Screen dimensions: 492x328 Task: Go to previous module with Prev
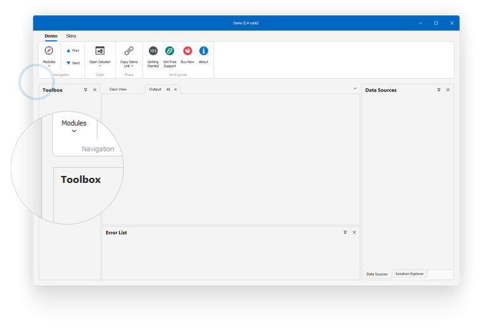coord(73,50)
